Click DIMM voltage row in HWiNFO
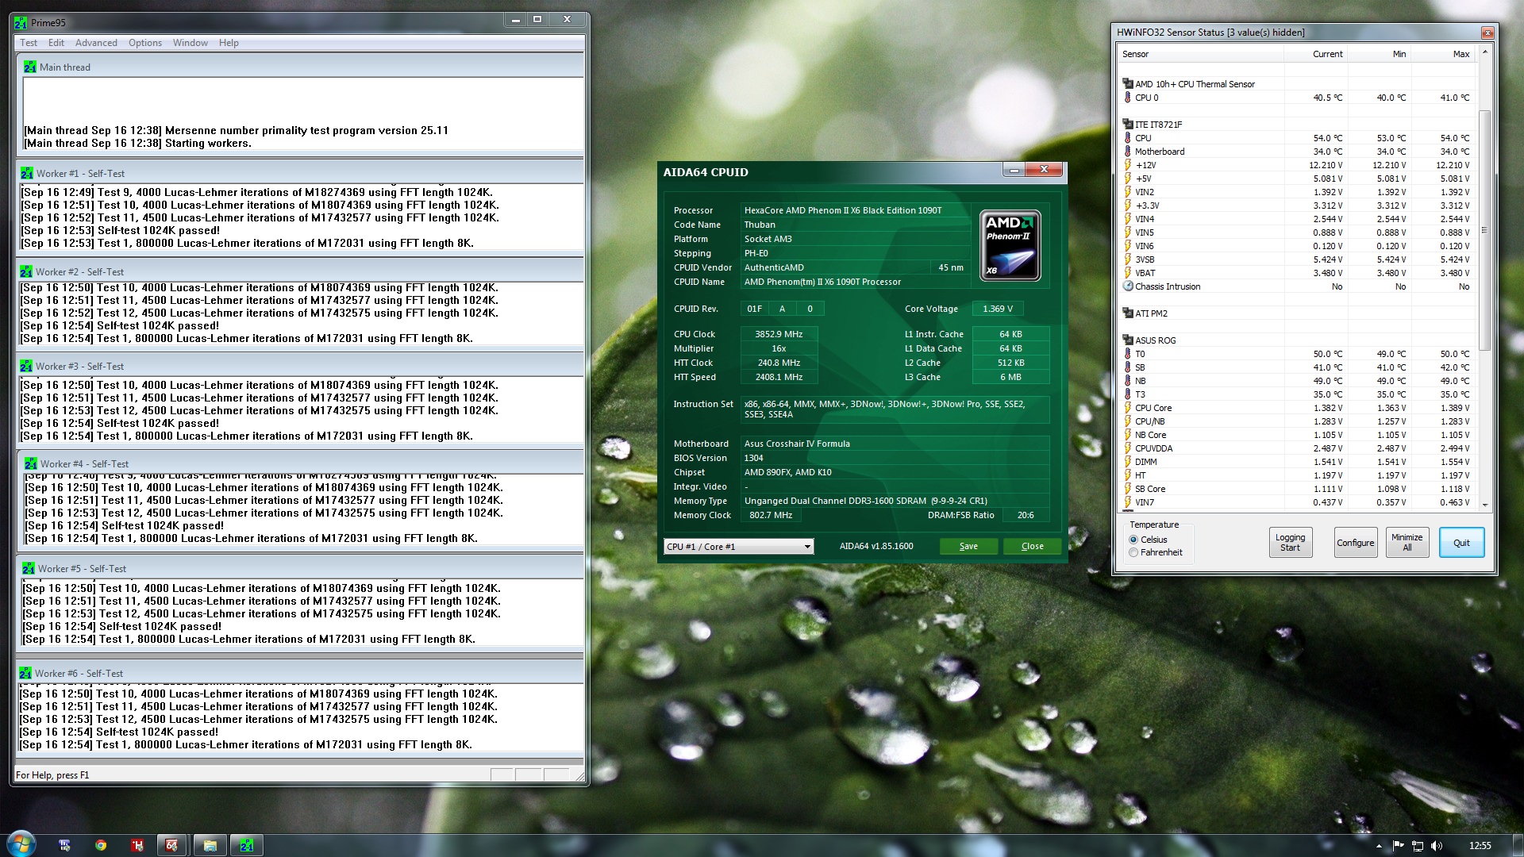This screenshot has width=1524, height=857. click(x=1297, y=462)
